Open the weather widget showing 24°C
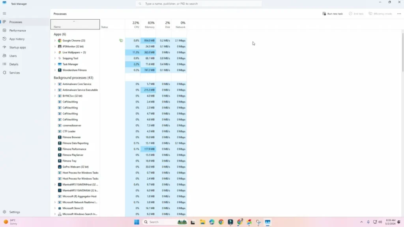The width and height of the screenshot is (404, 227). pos(10,222)
